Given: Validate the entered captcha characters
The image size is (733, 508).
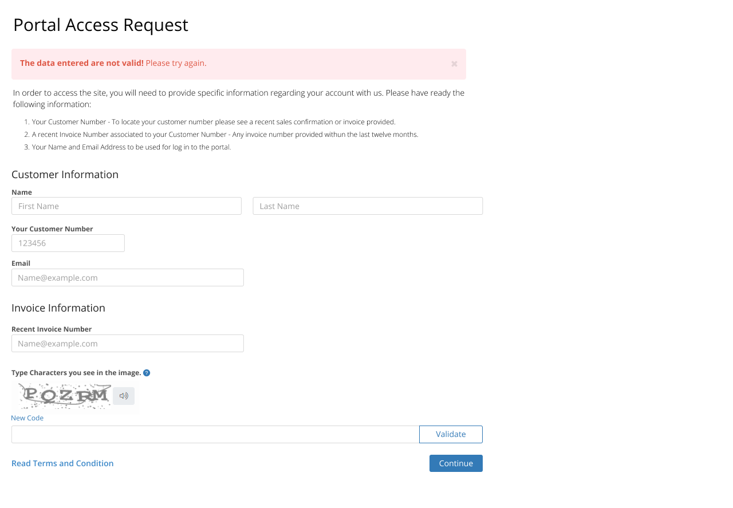Looking at the screenshot, I should [451, 434].
